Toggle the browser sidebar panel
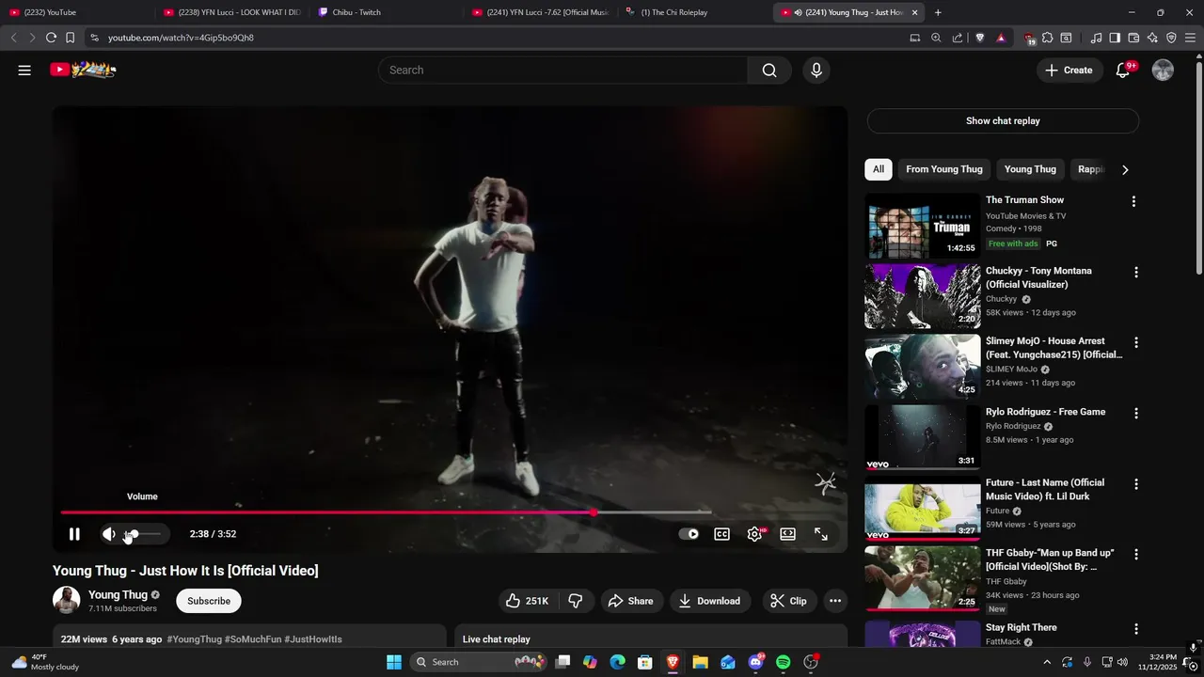Viewport: 1204px width, 677px height. pyautogui.click(x=1115, y=38)
